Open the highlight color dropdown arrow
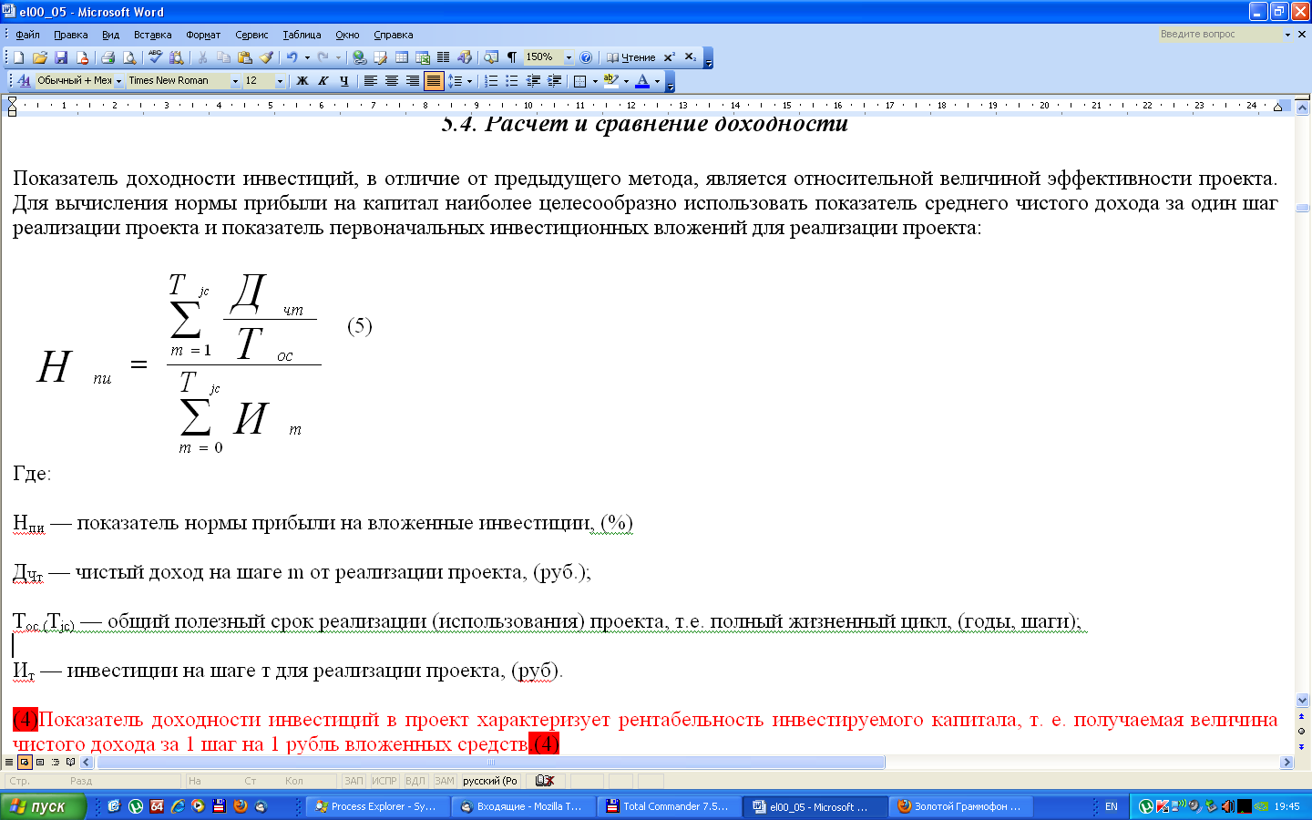1312x820 pixels. pyautogui.click(x=626, y=81)
